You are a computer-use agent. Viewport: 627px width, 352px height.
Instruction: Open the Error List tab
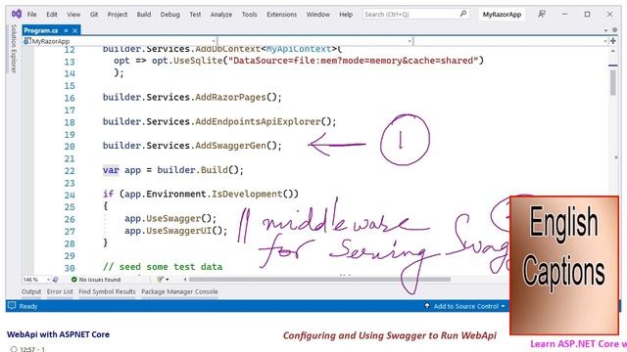point(60,291)
